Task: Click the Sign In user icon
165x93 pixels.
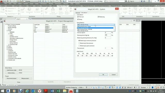Action: [129, 1]
